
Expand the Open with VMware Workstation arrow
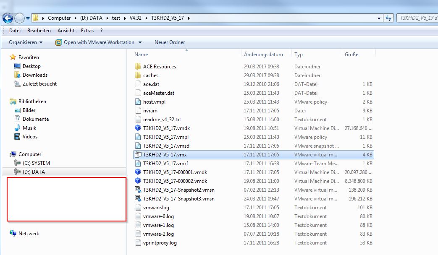(140, 42)
